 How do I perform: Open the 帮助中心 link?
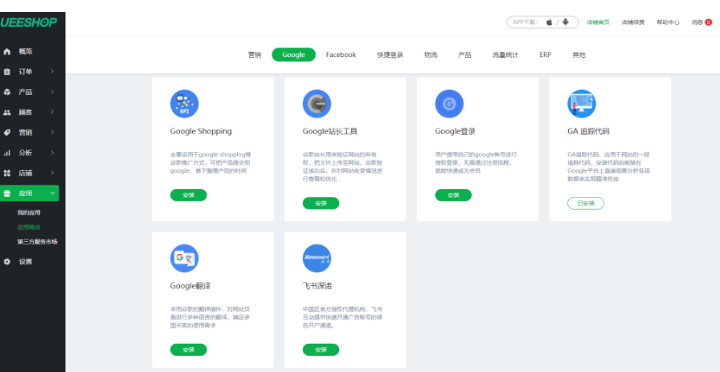pyautogui.click(x=668, y=22)
